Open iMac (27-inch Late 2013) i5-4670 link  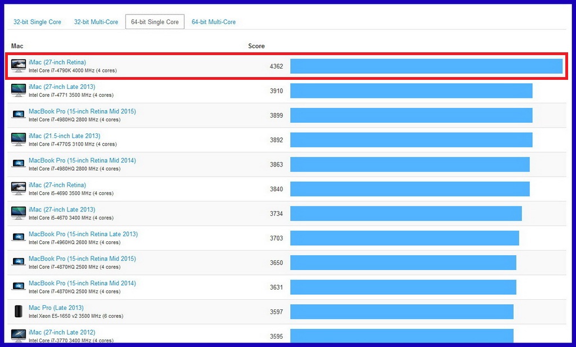click(x=62, y=210)
